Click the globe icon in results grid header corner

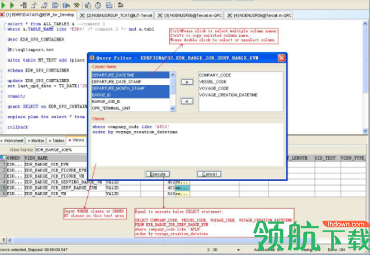pos(3,158)
